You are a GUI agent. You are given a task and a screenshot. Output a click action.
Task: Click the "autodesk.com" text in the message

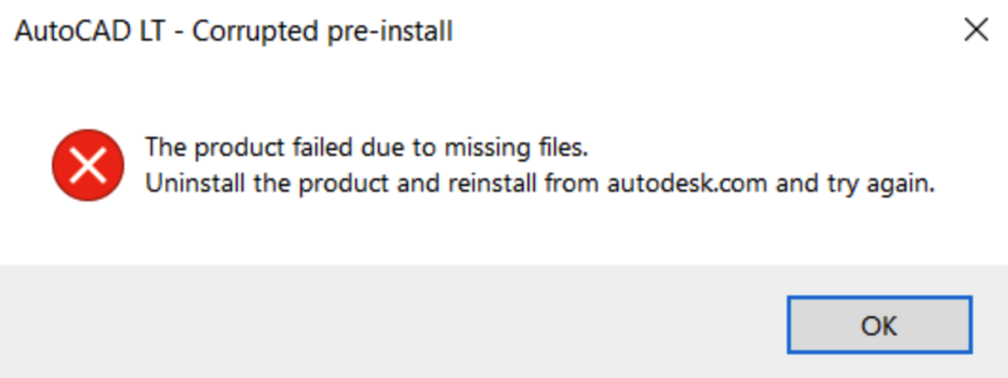[687, 184]
